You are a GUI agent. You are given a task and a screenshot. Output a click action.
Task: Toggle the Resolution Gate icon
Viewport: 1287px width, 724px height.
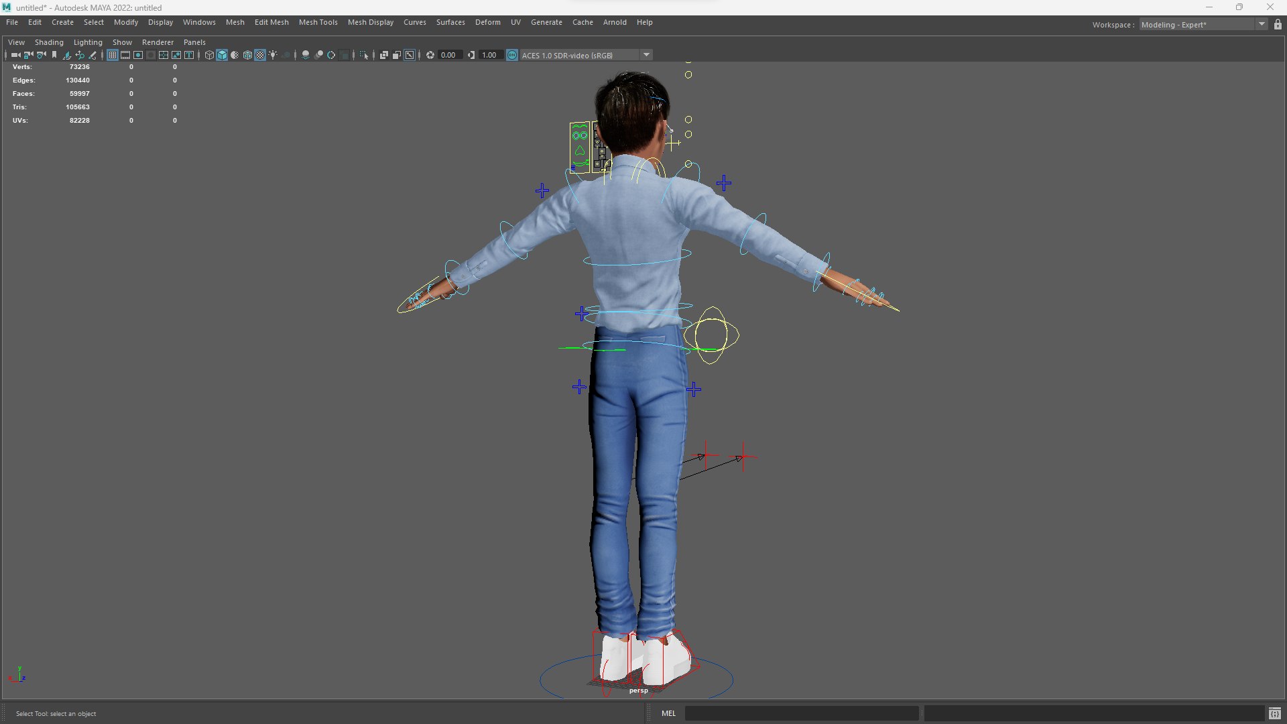coord(138,55)
